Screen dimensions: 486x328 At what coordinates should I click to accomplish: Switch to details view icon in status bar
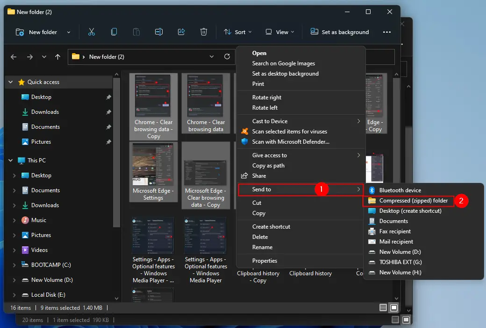coord(383,307)
